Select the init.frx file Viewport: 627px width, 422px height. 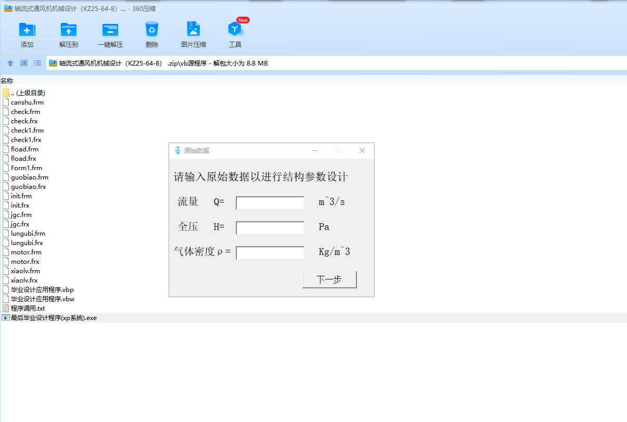(x=20, y=206)
